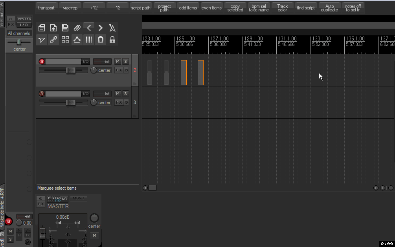Click the master volume fader
The image size is (395, 247).
pyautogui.click(x=42, y=233)
